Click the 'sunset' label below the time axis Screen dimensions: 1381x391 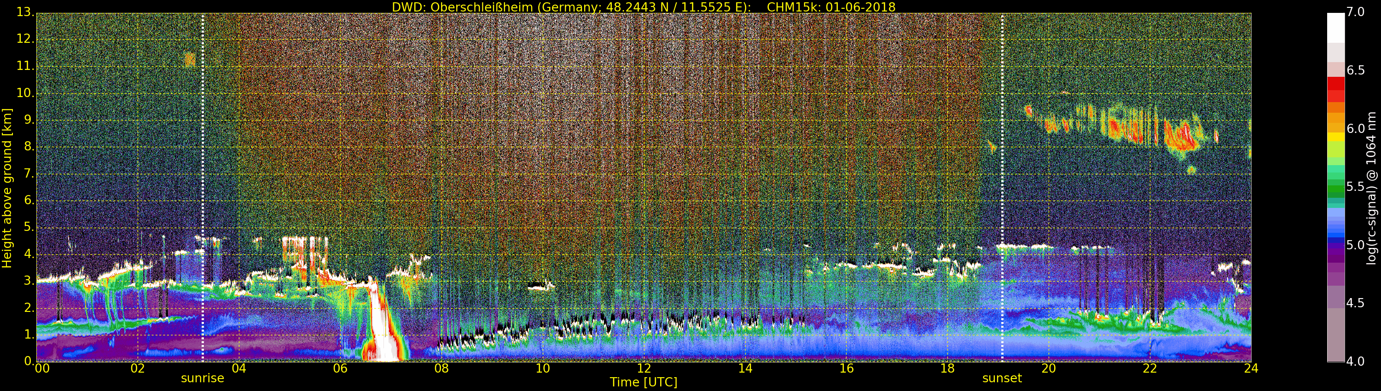(x=1002, y=378)
